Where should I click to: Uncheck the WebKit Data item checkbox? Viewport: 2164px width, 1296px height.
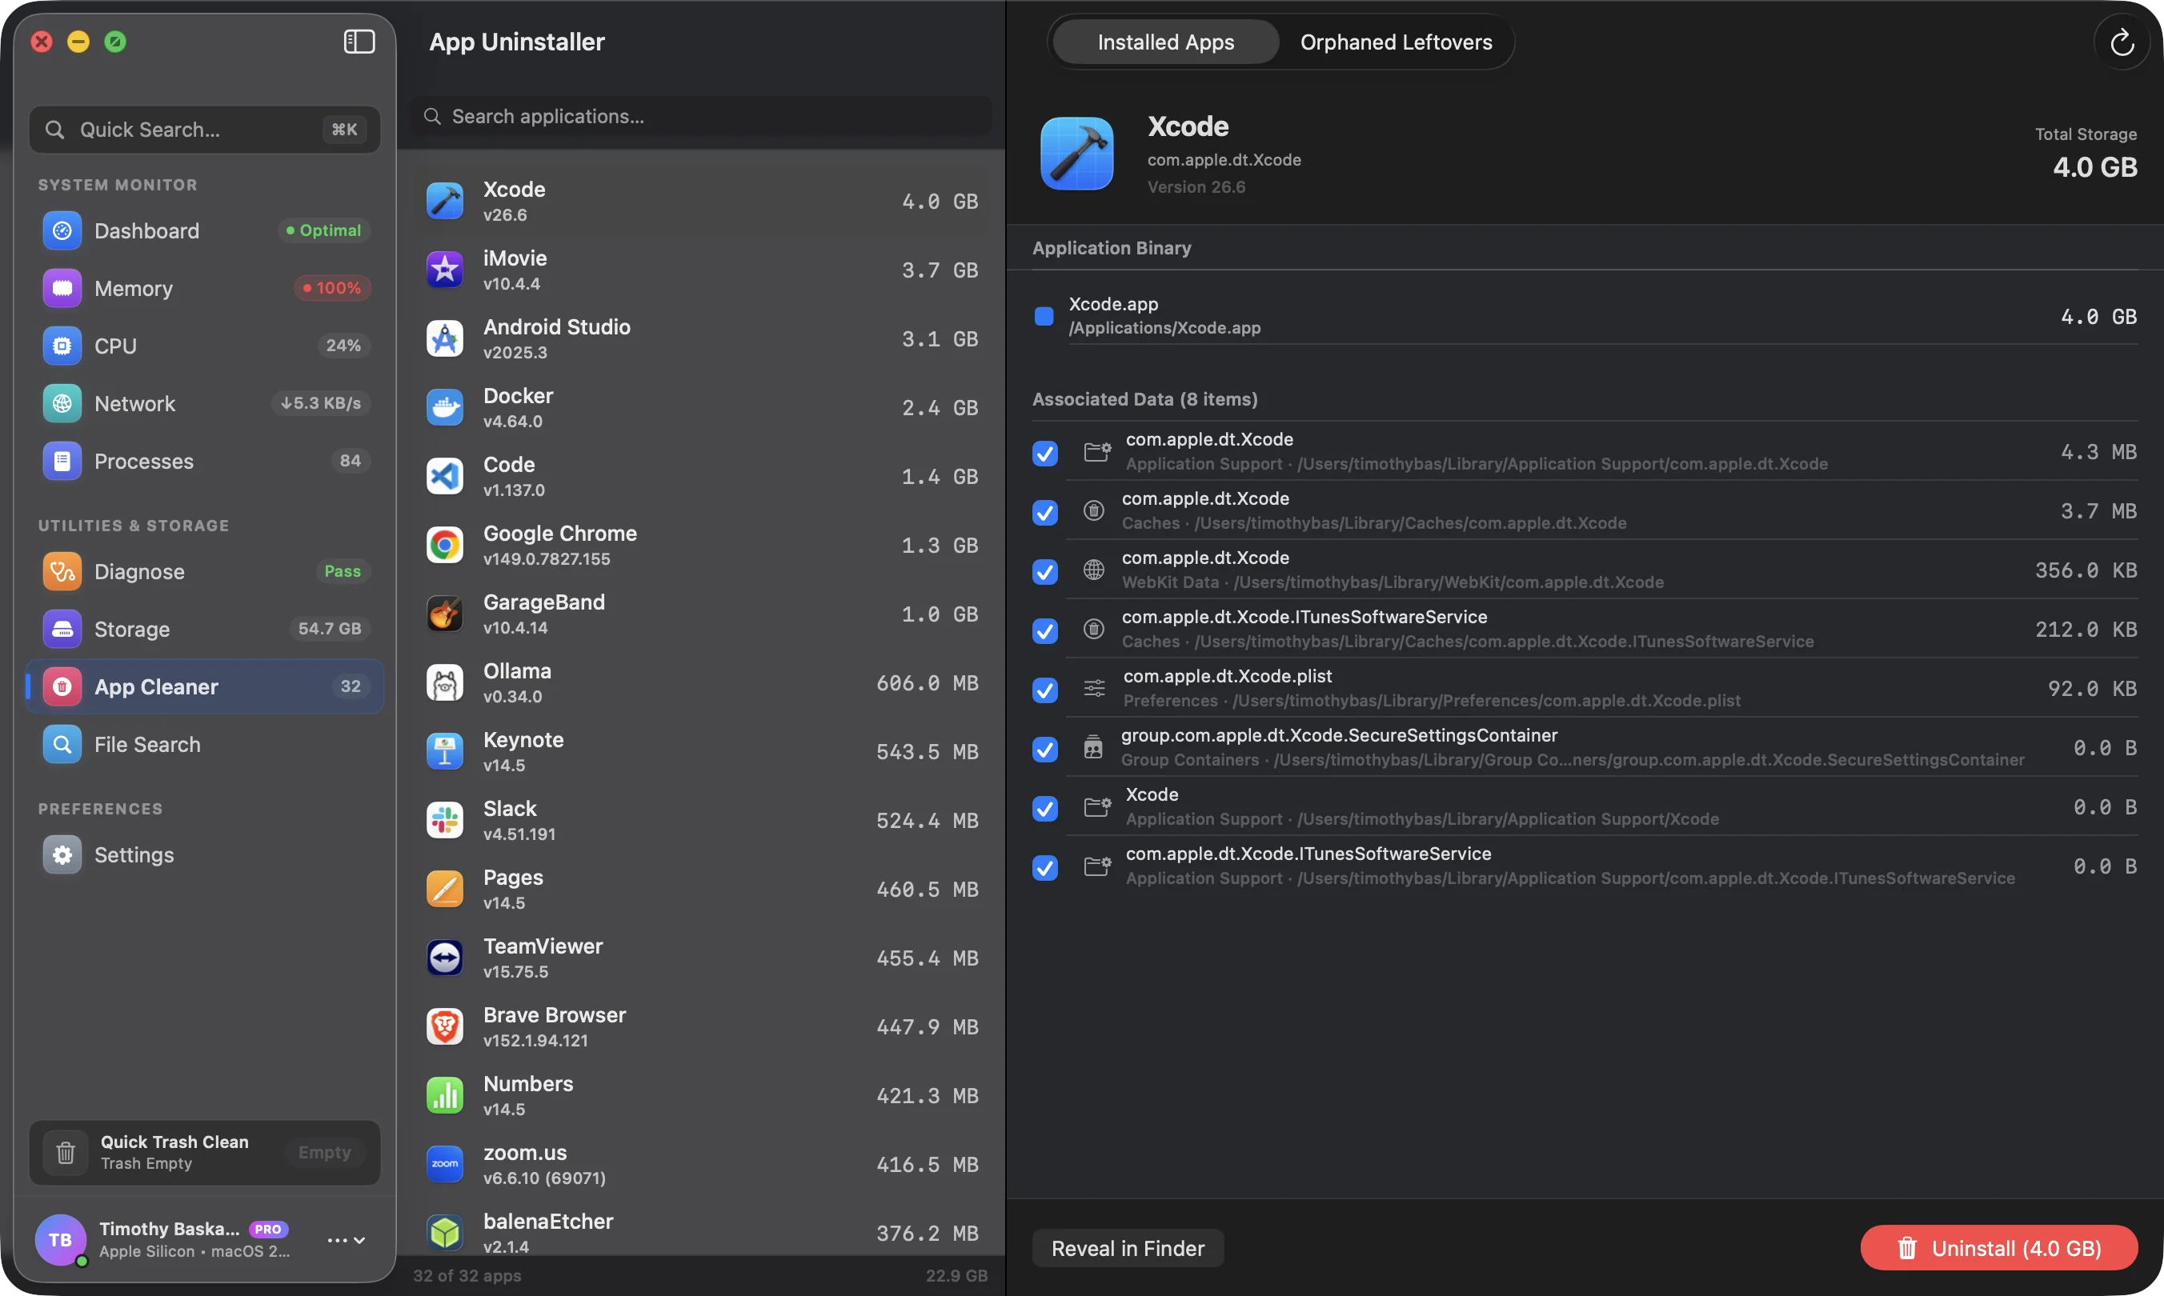pos(1045,571)
